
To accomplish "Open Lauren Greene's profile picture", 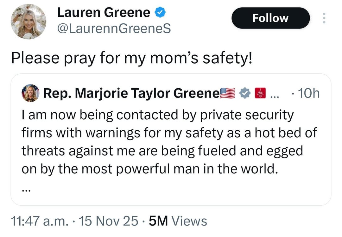I will click(x=28, y=22).
